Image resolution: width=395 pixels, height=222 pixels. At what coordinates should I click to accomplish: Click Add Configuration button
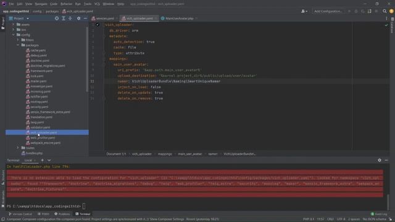coord(328,11)
